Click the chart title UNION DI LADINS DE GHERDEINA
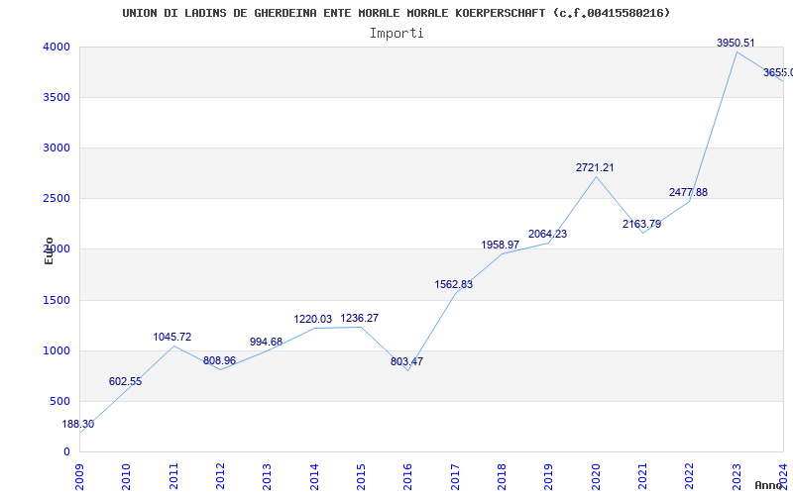This screenshot has width=793, height=495. pos(396,13)
